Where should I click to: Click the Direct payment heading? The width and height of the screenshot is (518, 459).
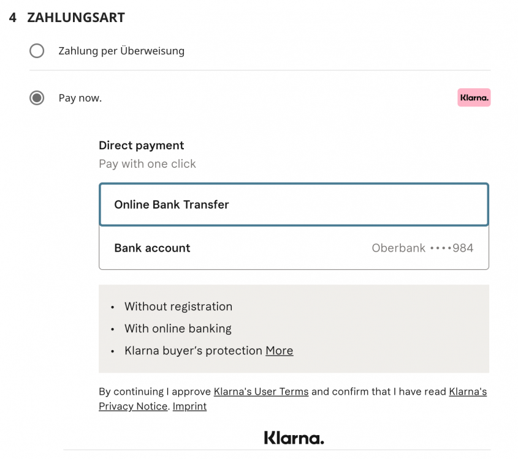pyautogui.click(x=141, y=146)
